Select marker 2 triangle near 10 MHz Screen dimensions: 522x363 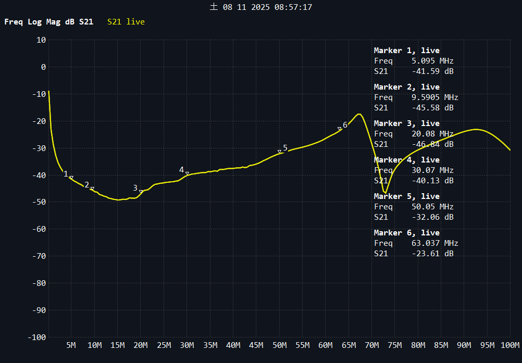tap(92, 189)
